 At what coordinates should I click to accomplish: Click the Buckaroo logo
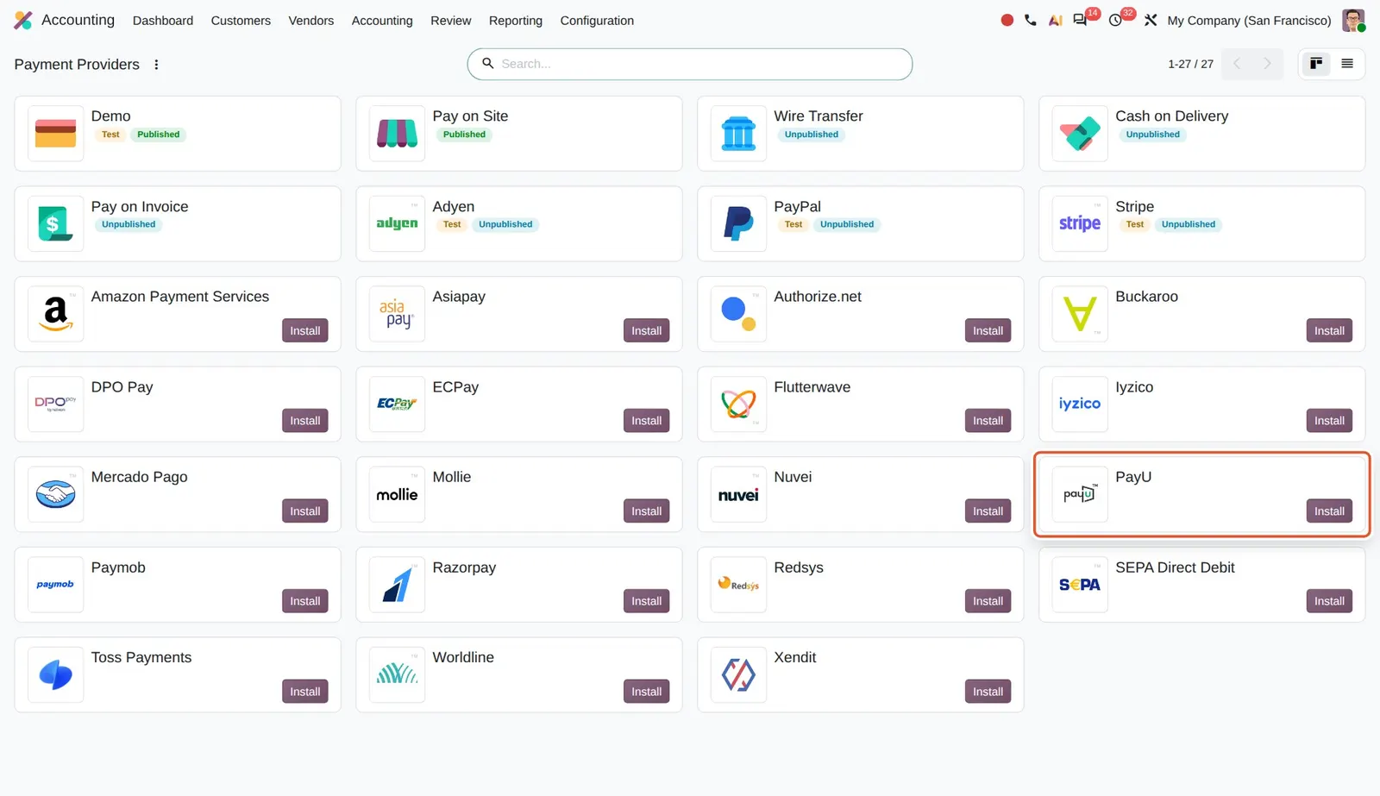1080,314
